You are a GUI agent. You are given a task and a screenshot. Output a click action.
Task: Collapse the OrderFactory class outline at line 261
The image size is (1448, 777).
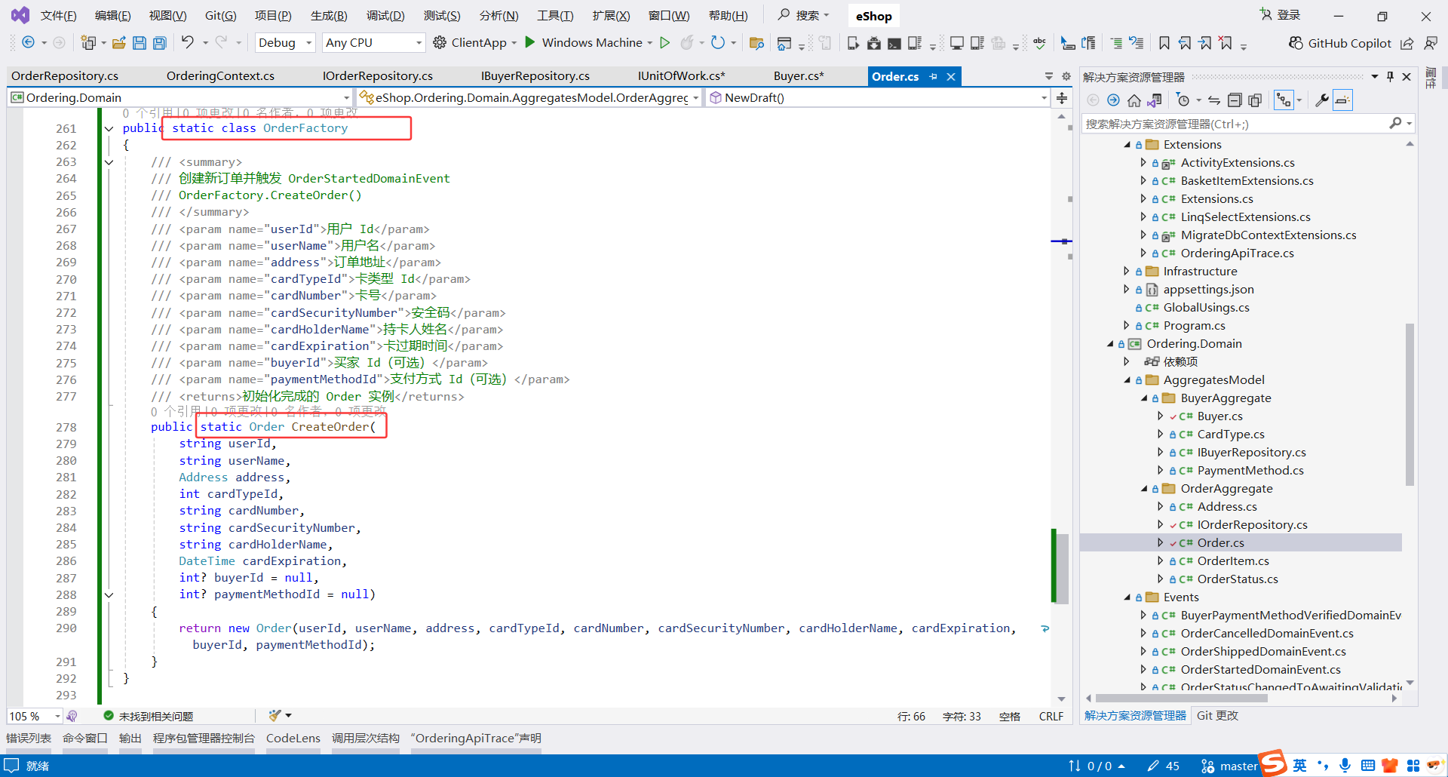pyautogui.click(x=109, y=128)
